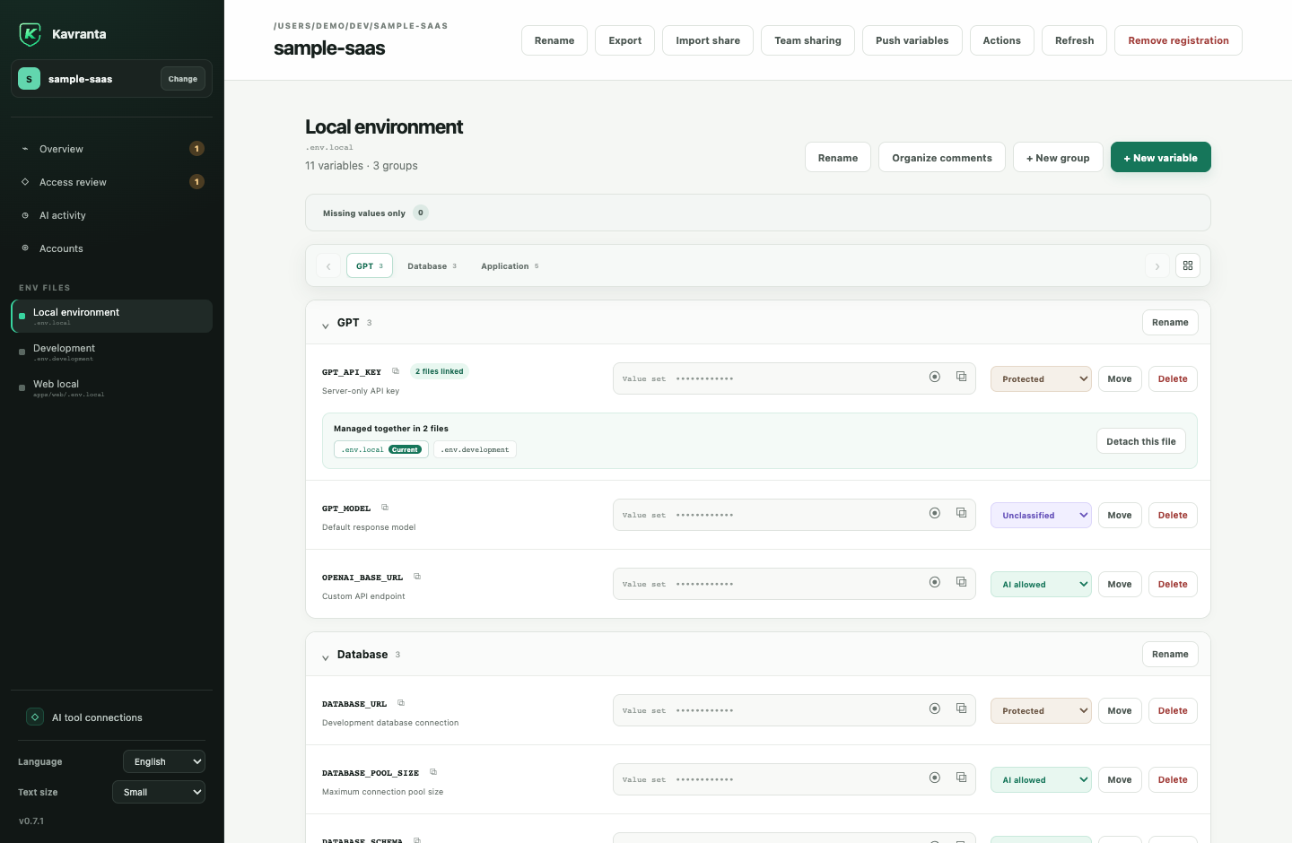Open the Text size dropdown
1292x843 pixels.
pyautogui.click(x=159, y=792)
